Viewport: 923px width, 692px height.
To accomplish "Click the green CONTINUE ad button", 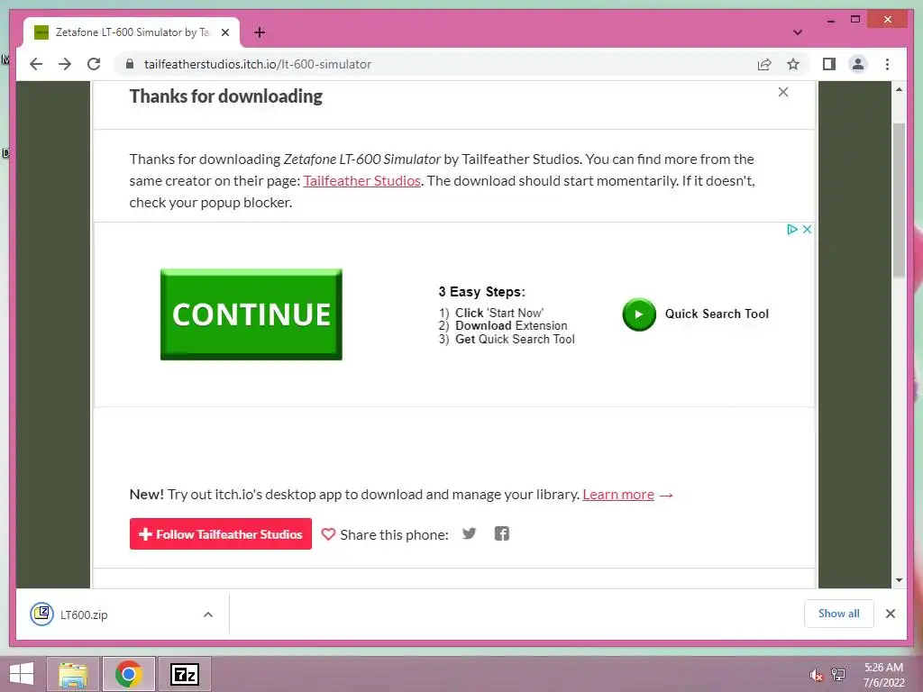I will 251,314.
